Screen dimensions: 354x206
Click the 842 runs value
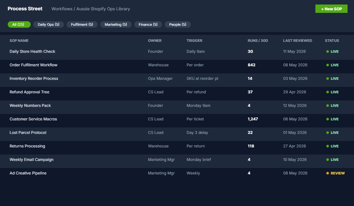pos(252,65)
